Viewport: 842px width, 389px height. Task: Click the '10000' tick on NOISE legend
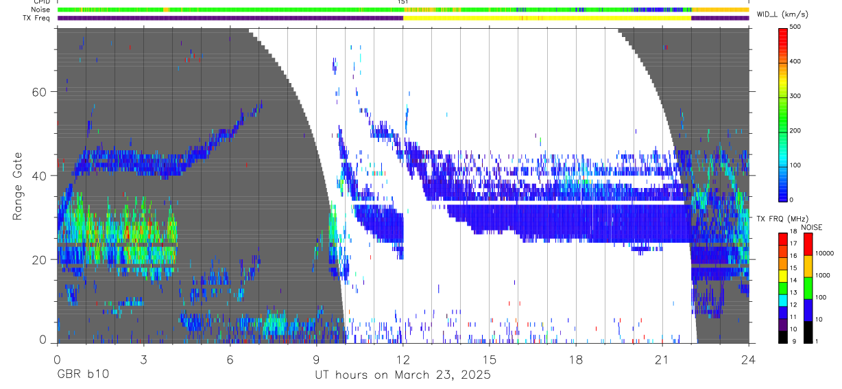click(x=824, y=253)
